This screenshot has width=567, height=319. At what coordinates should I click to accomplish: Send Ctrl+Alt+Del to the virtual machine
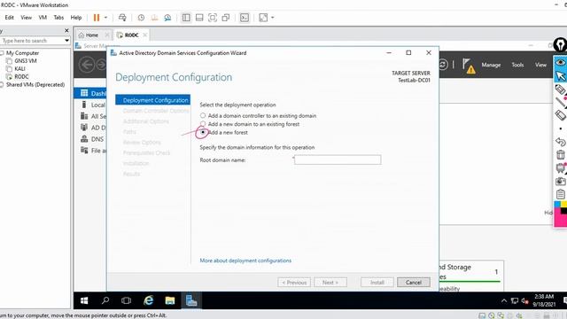click(x=122, y=18)
